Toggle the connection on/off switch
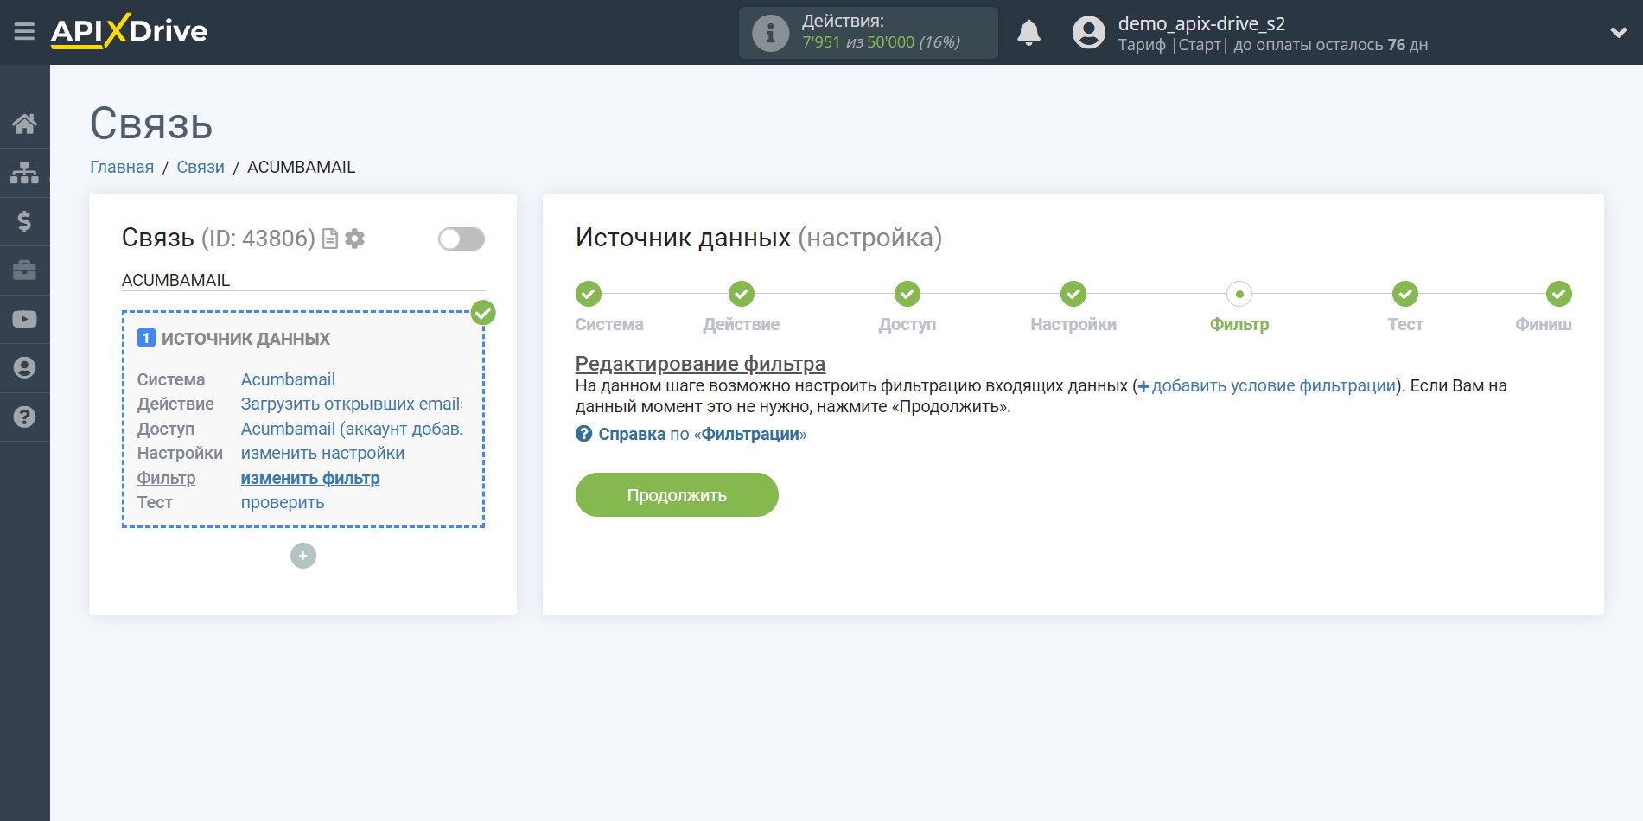This screenshot has height=821, width=1643. [x=461, y=239]
